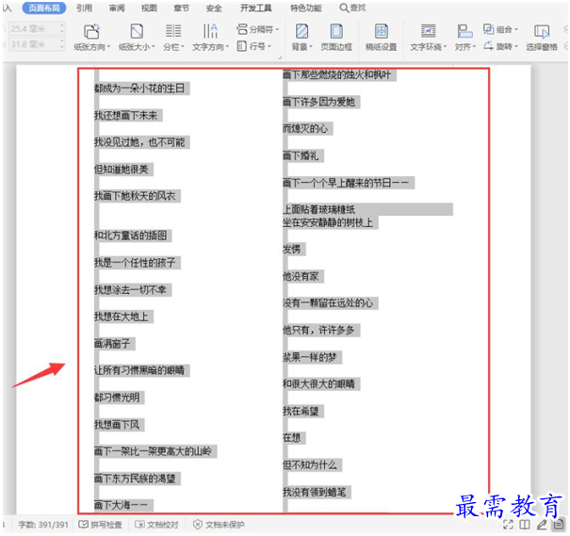Click the line 但知道她很美
This screenshot has width=570, height=536.
(122, 170)
